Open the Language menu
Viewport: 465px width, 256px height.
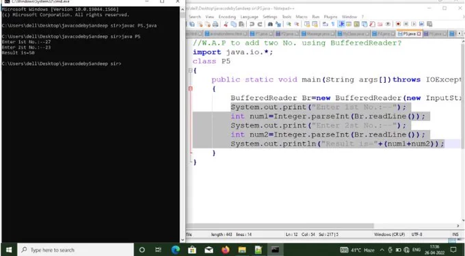point(249,16)
